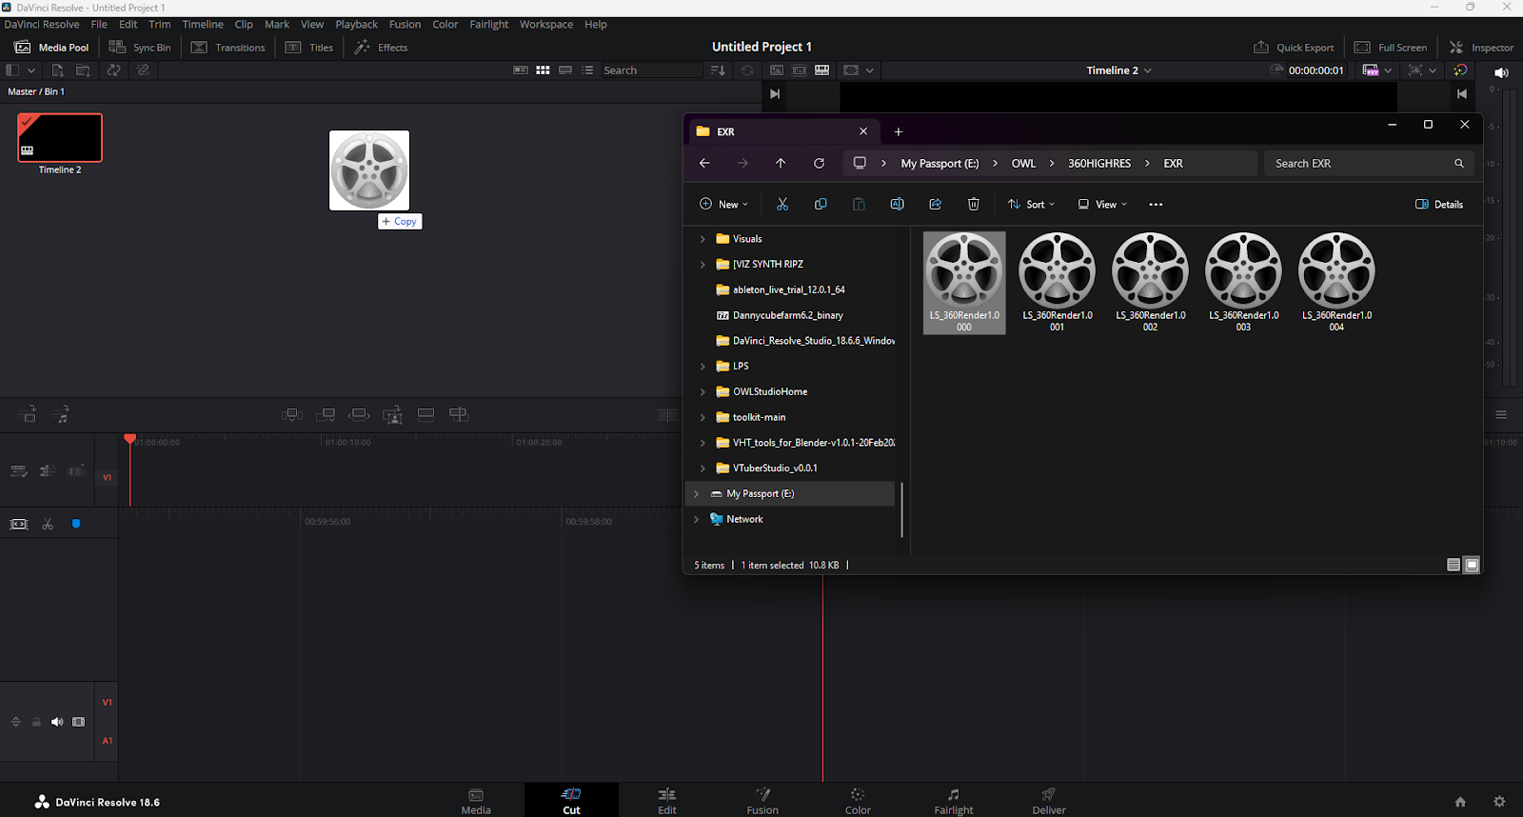Switch to the Deliver page
This screenshot has height=817, width=1523.
1049,801
